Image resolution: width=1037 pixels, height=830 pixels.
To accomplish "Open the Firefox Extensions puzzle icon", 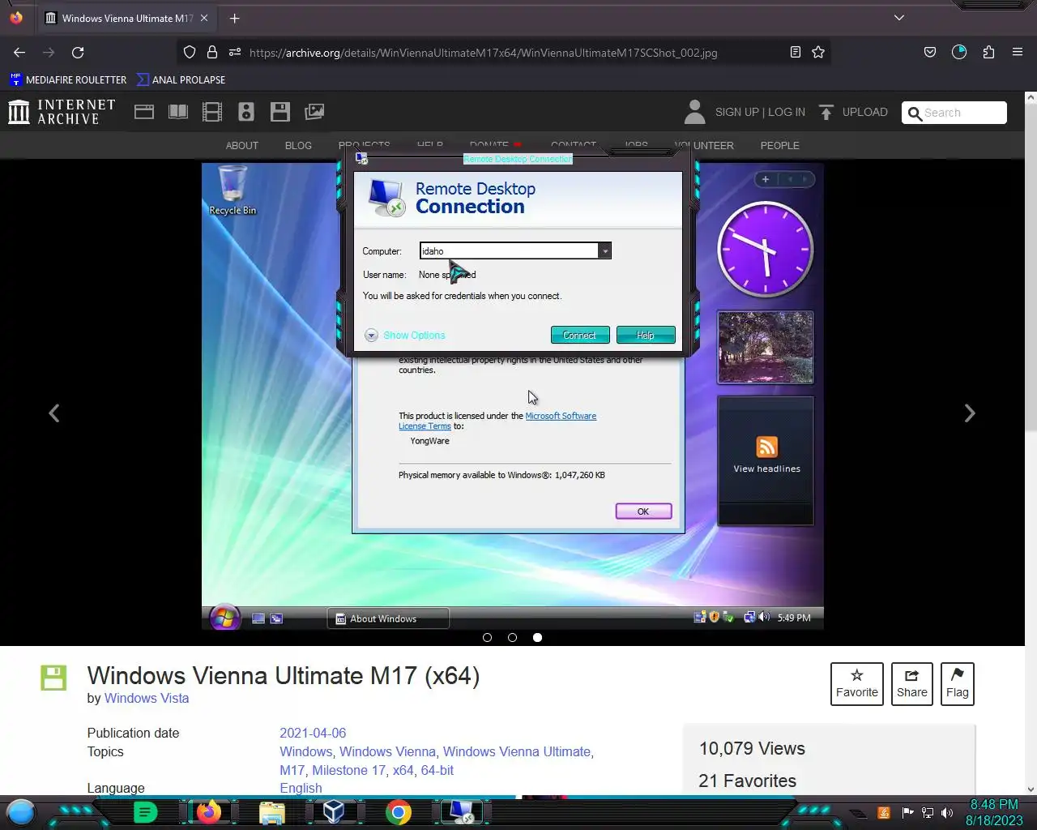I will click(988, 52).
